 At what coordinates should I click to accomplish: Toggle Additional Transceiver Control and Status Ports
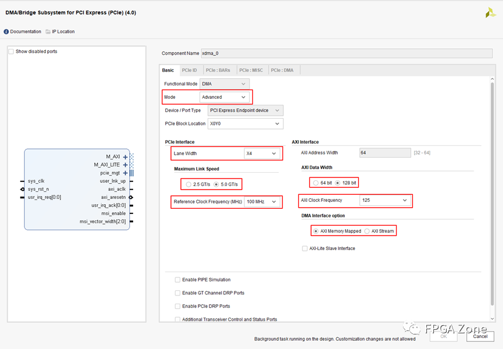point(177,319)
